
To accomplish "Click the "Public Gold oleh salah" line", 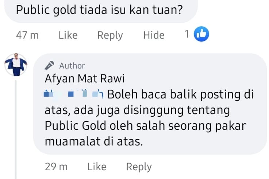I will click(145, 126).
